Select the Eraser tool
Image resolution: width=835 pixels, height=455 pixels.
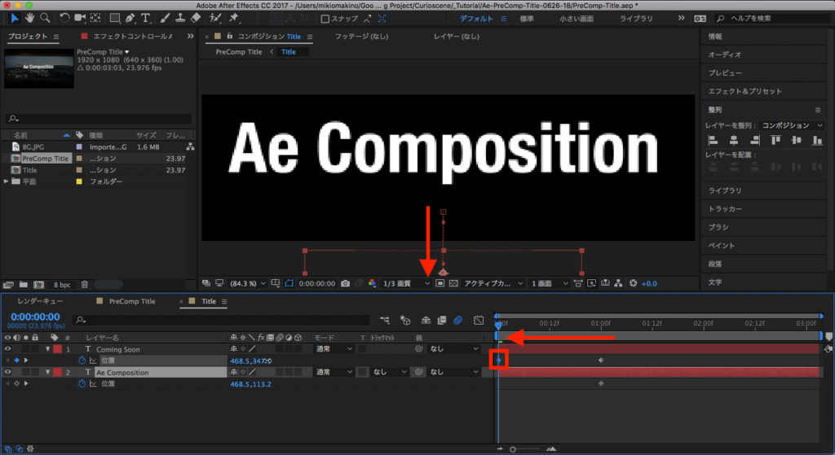click(x=196, y=18)
